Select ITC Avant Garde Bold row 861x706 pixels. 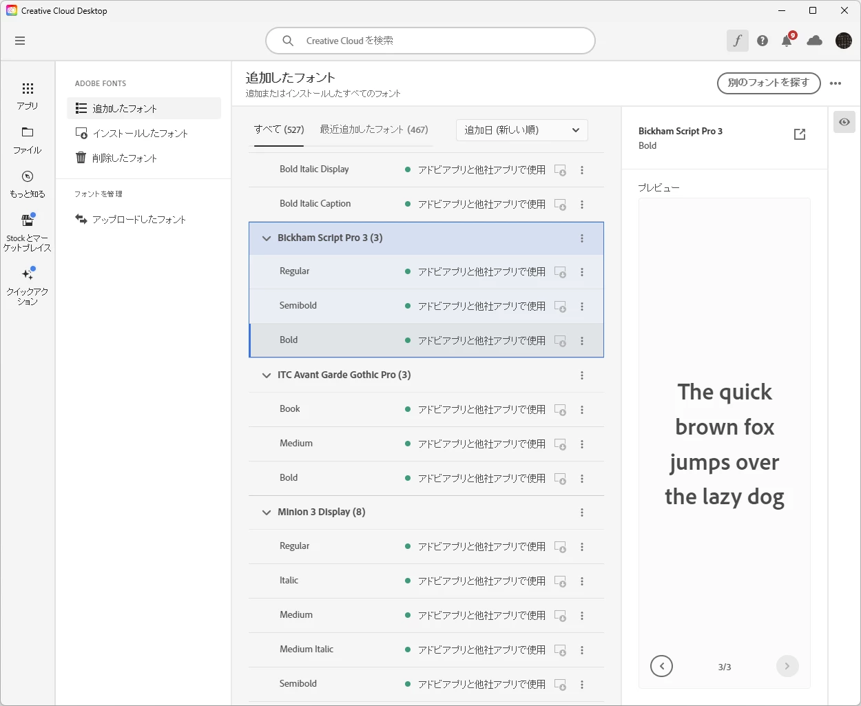tap(426, 478)
